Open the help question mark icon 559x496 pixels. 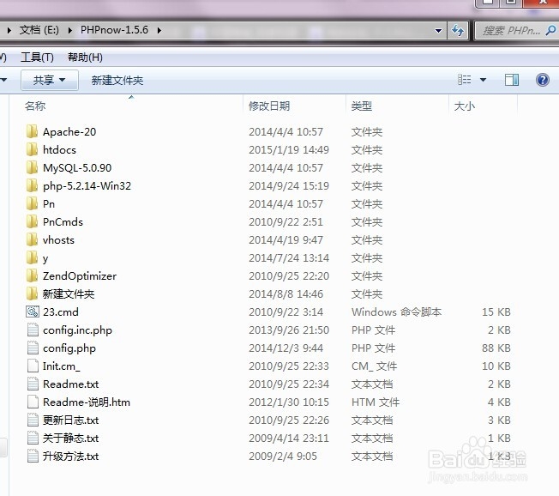[x=542, y=80]
